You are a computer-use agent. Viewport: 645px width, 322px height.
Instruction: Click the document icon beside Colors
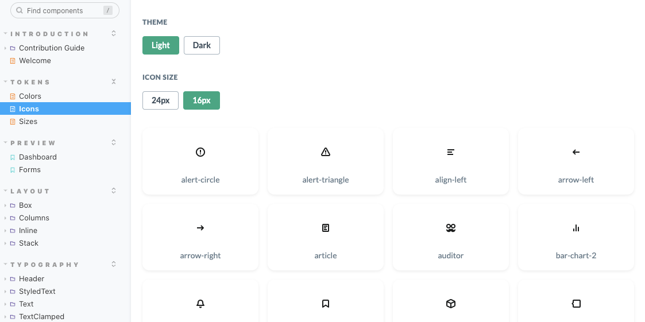click(13, 96)
